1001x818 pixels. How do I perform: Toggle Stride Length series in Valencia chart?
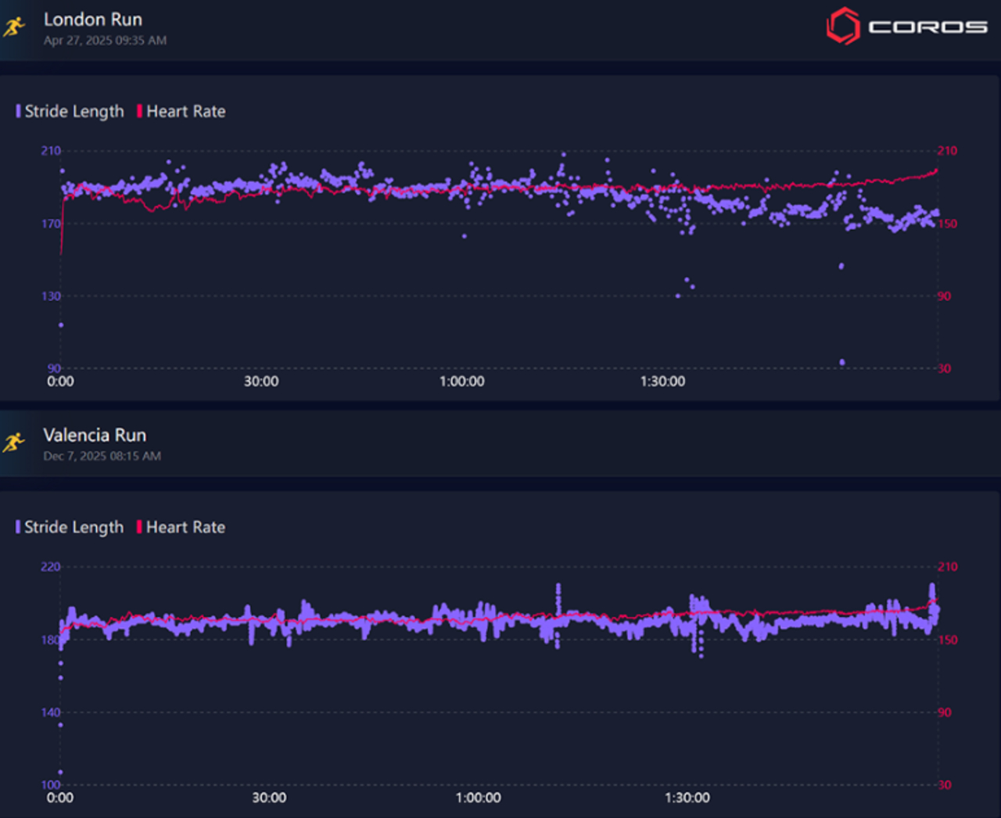pyautogui.click(x=74, y=527)
